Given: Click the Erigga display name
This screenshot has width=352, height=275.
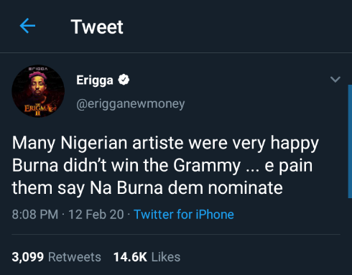Looking at the screenshot, I should (95, 80).
